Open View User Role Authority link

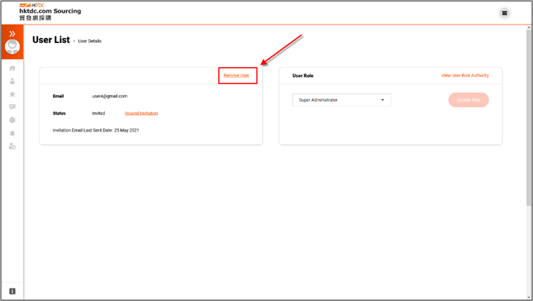pyautogui.click(x=465, y=76)
